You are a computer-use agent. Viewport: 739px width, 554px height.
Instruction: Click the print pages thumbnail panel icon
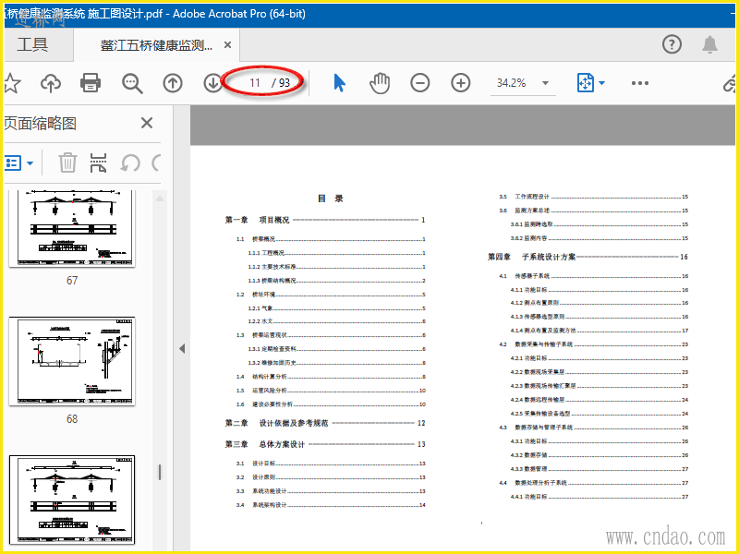point(99,163)
